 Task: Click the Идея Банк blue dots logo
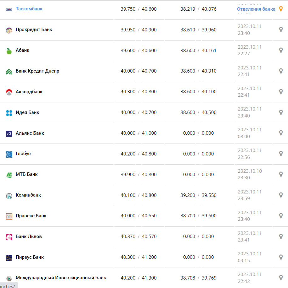pos(9,113)
